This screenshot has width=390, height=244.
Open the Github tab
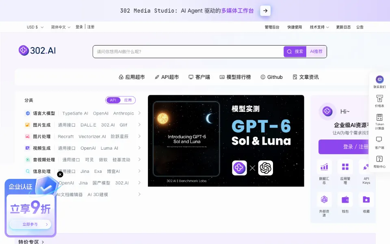271,77
